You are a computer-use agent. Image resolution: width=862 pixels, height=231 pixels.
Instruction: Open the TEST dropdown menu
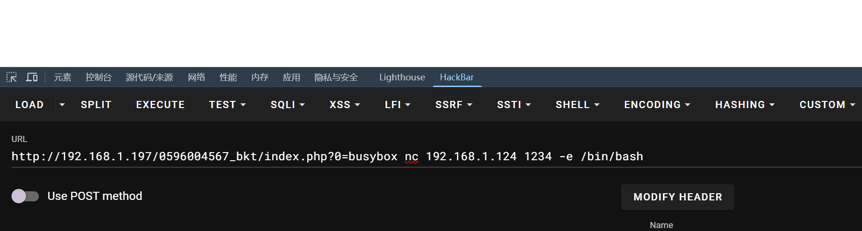click(227, 105)
